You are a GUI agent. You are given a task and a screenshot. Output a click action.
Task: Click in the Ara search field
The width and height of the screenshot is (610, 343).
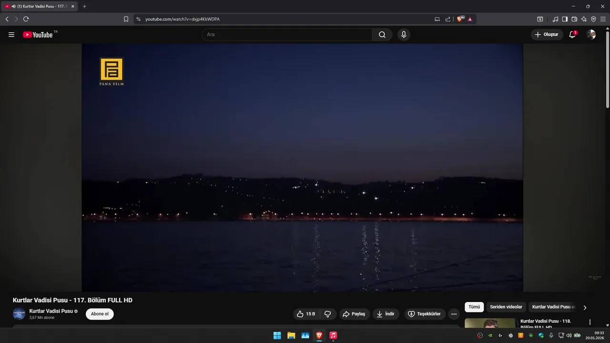pyautogui.click(x=287, y=35)
